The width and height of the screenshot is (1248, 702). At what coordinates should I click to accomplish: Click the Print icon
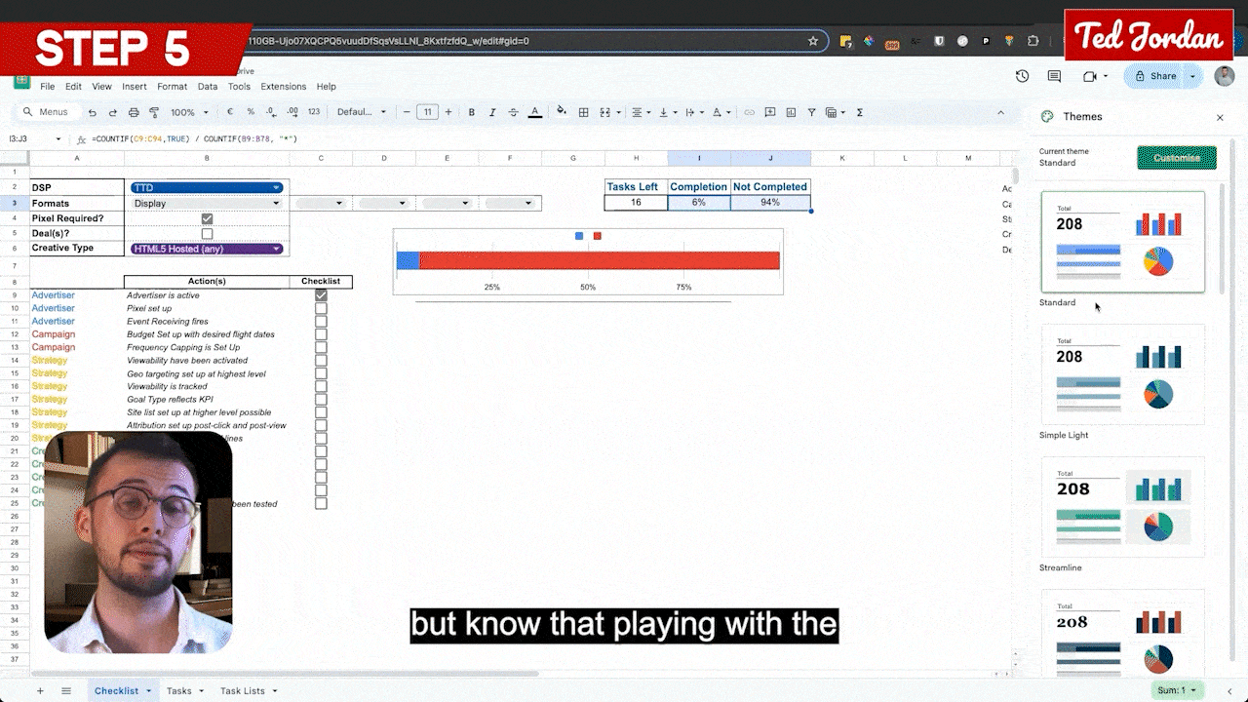click(x=134, y=112)
